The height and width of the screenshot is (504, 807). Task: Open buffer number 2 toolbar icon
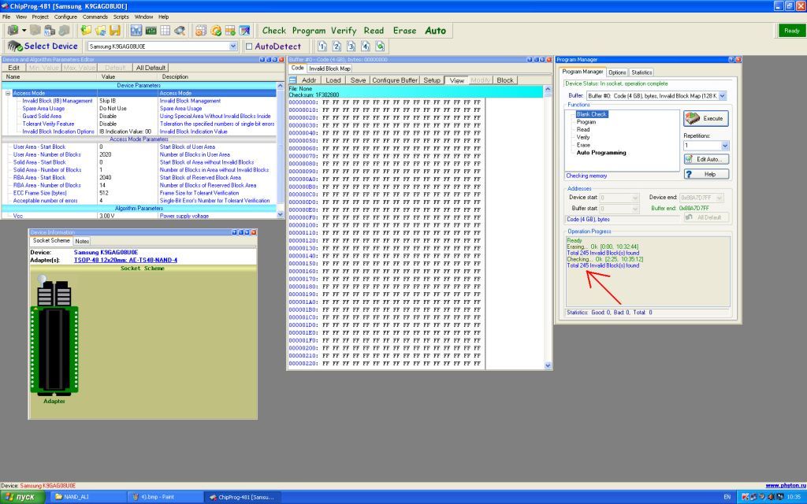337,46
